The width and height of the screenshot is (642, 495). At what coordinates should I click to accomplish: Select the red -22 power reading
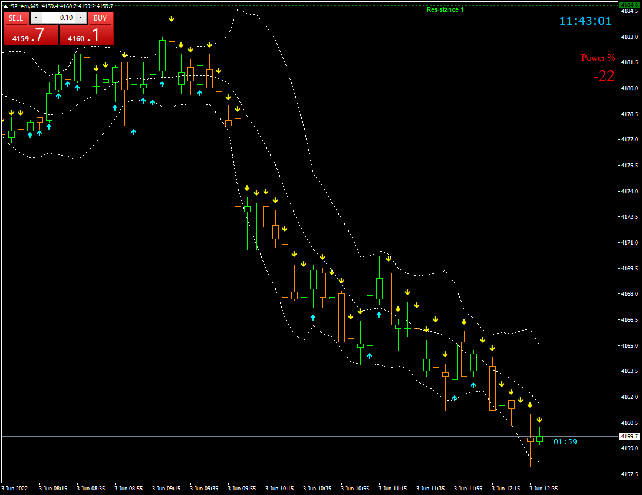coord(603,77)
